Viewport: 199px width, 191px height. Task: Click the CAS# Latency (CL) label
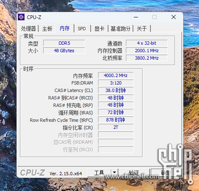[x=74, y=90]
